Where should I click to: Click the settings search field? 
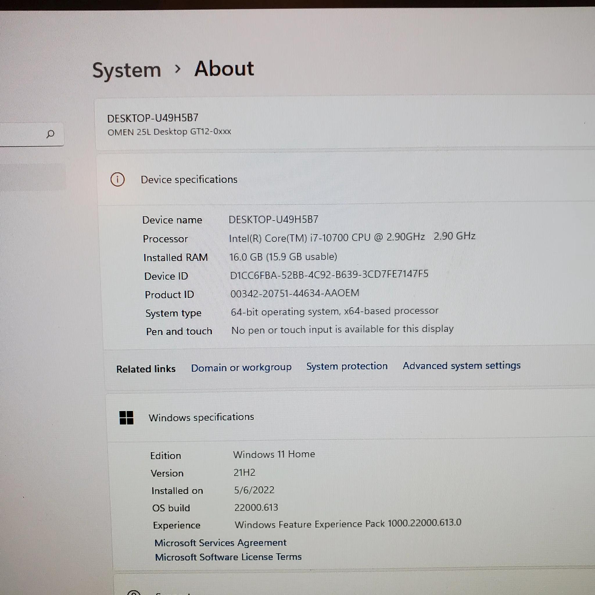click(32, 134)
